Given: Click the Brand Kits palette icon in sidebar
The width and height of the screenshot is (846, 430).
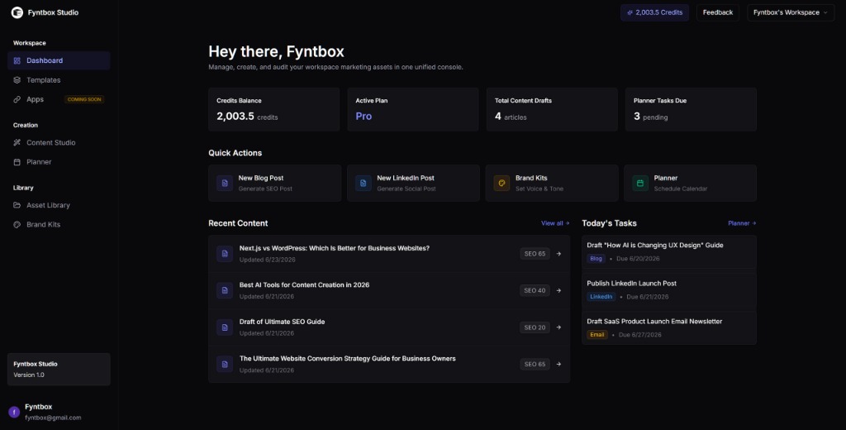Looking at the screenshot, I should click(17, 225).
